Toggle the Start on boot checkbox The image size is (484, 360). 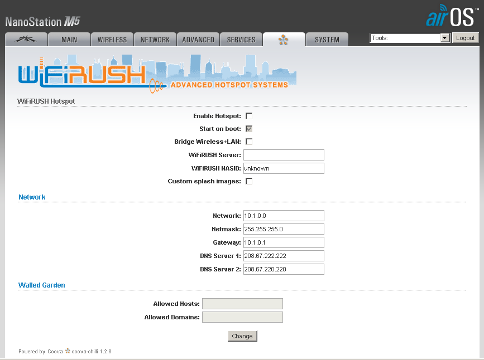tap(249, 129)
